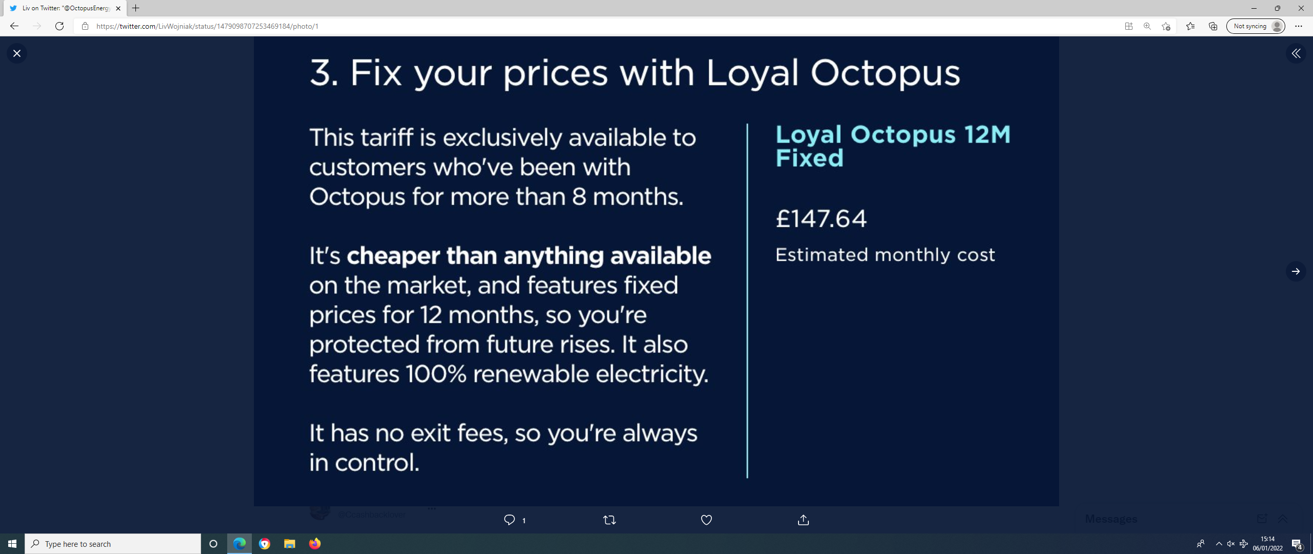The height and width of the screenshot is (554, 1313).
Task: Click the 'Not syncing' profile button
Action: click(x=1255, y=26)
